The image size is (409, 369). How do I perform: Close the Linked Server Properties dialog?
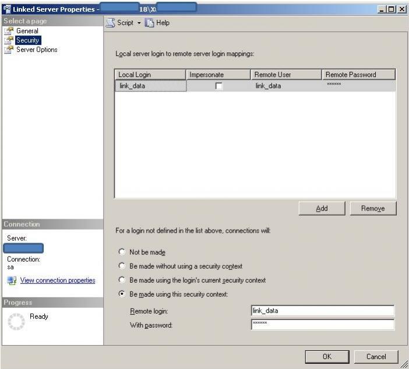[x=402, y=9]
